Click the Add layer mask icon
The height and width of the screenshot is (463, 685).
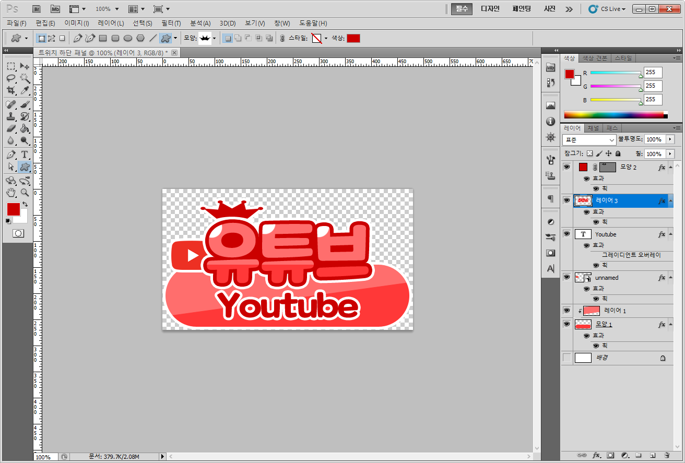[x=610, y=455]
